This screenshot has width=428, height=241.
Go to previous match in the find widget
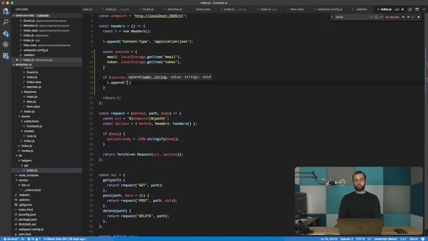point(403,17)
